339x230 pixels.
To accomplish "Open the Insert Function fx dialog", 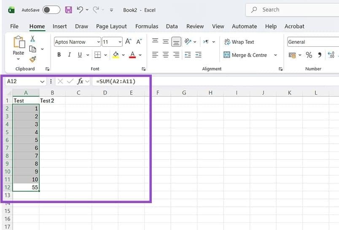I will (x=80, y=81).
